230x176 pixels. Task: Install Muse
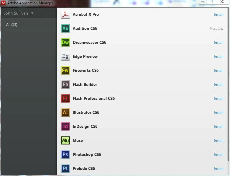[218, 141]
